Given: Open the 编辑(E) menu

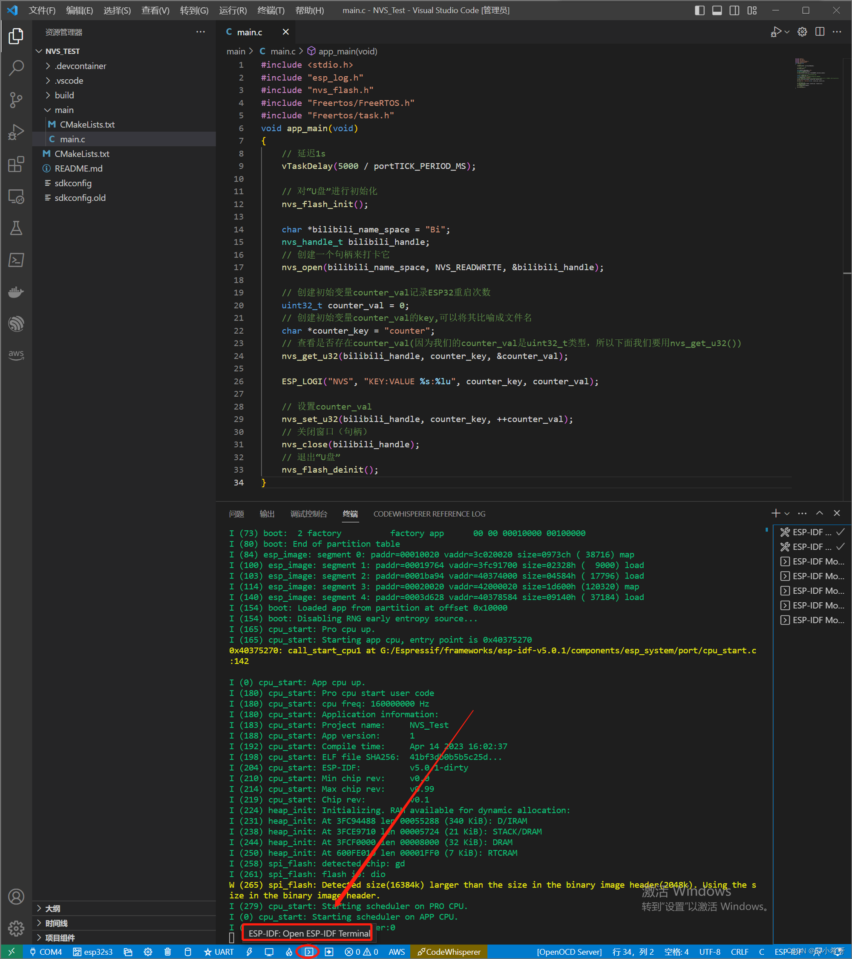Looking at the screenshot, I should pyautogui.click(x=79, y=10).
